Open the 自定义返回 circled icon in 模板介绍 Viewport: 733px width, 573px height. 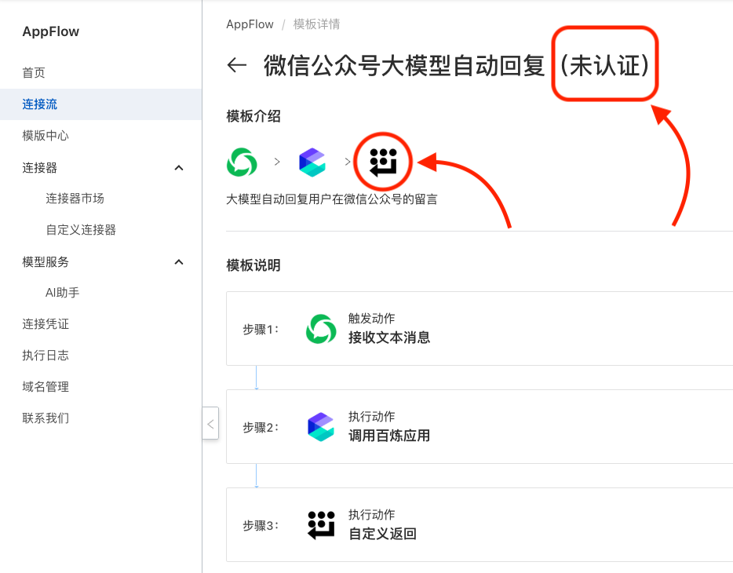382,162
